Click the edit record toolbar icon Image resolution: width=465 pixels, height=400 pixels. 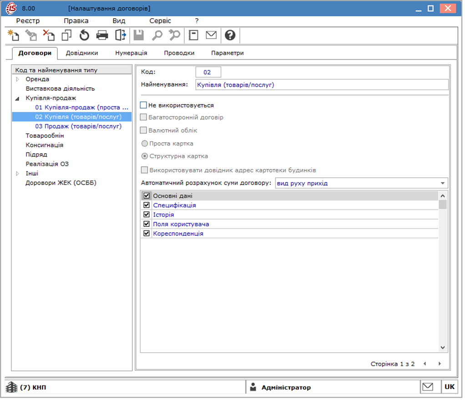click(31, 35)
